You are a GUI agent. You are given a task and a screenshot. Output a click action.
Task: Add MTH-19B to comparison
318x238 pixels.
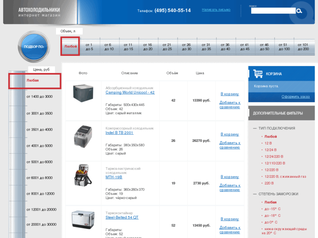[x=230, y=188]
